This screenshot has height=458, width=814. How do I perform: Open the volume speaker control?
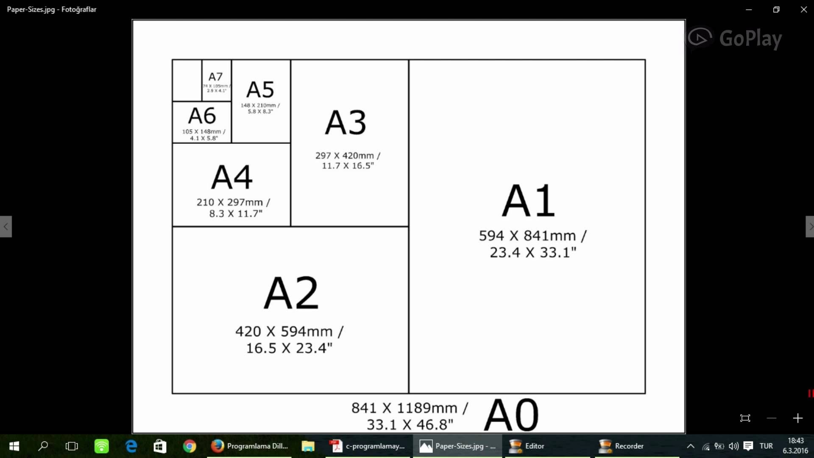click(x=733, y=446)
